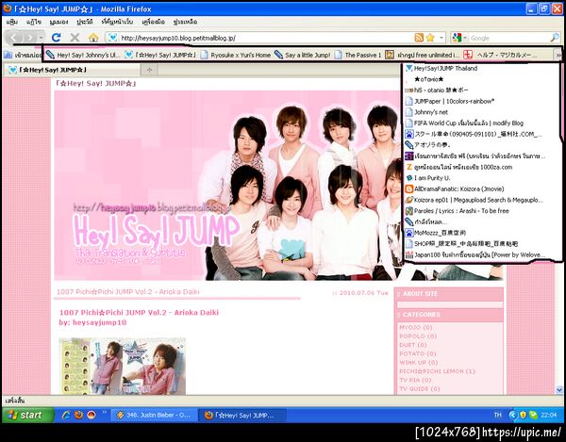566x442 pixels.
Task: Bookmark this page with the star icon
Action: click(430, 38)
